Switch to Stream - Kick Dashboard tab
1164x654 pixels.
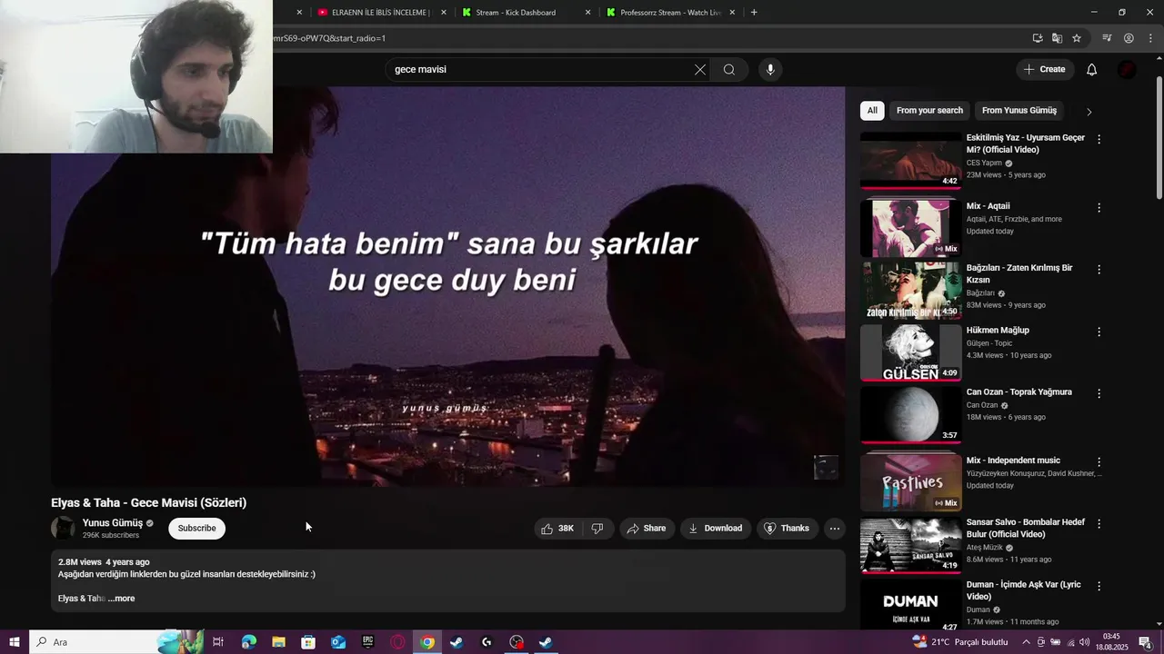[x=516, y=13]
